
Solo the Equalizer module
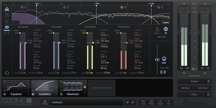tap(4, 90)
